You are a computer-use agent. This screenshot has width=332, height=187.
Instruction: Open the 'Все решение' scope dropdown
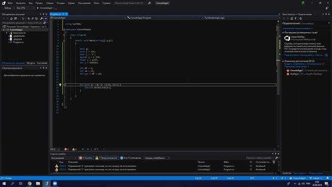[x=63, y=158]
